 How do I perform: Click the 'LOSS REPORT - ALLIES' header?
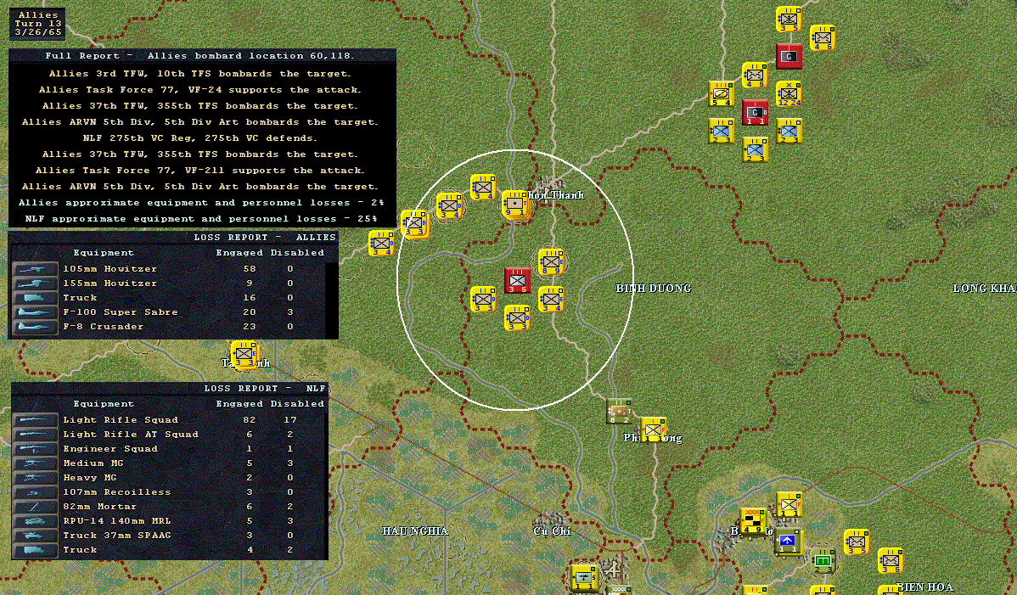click(x=265, y=237)
